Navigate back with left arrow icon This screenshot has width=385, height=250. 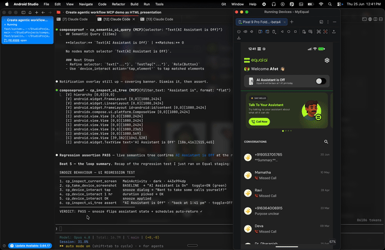click(x=43, y=12)
